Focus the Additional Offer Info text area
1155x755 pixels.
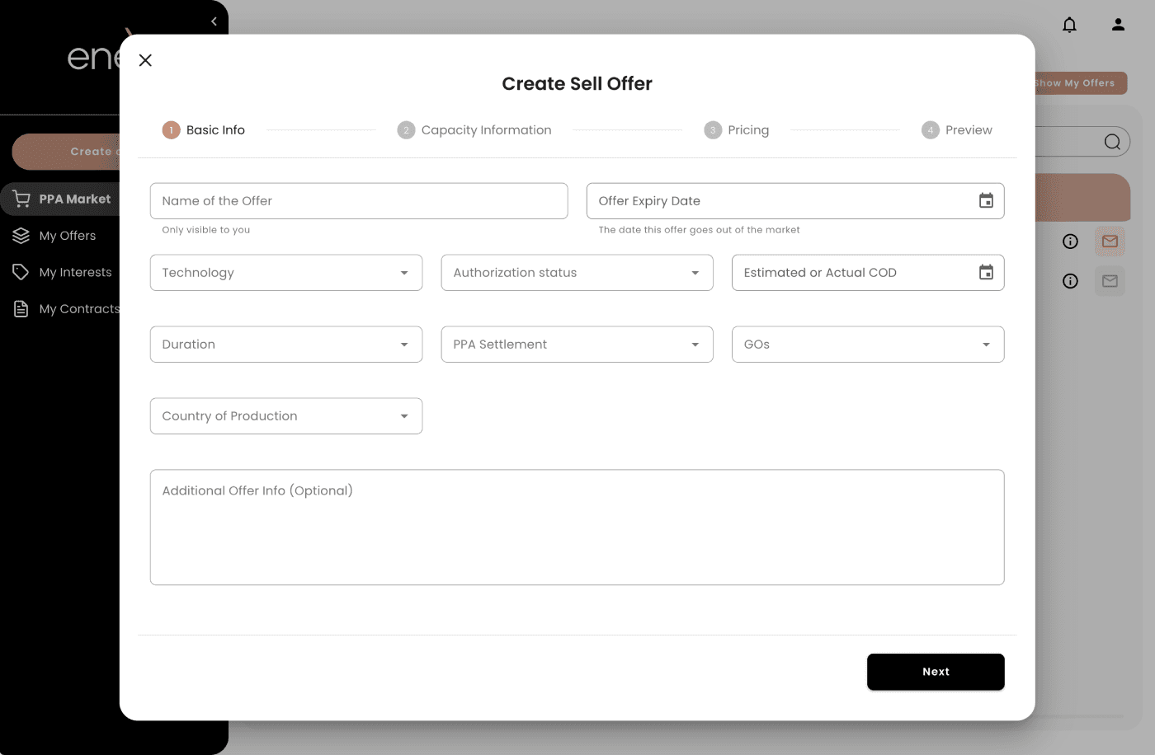(577, 528)
